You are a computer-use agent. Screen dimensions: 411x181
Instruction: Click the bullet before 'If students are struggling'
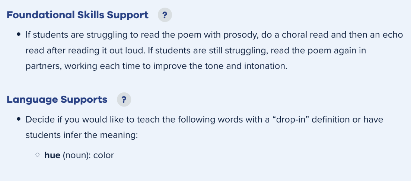click(x=18, y=34)
